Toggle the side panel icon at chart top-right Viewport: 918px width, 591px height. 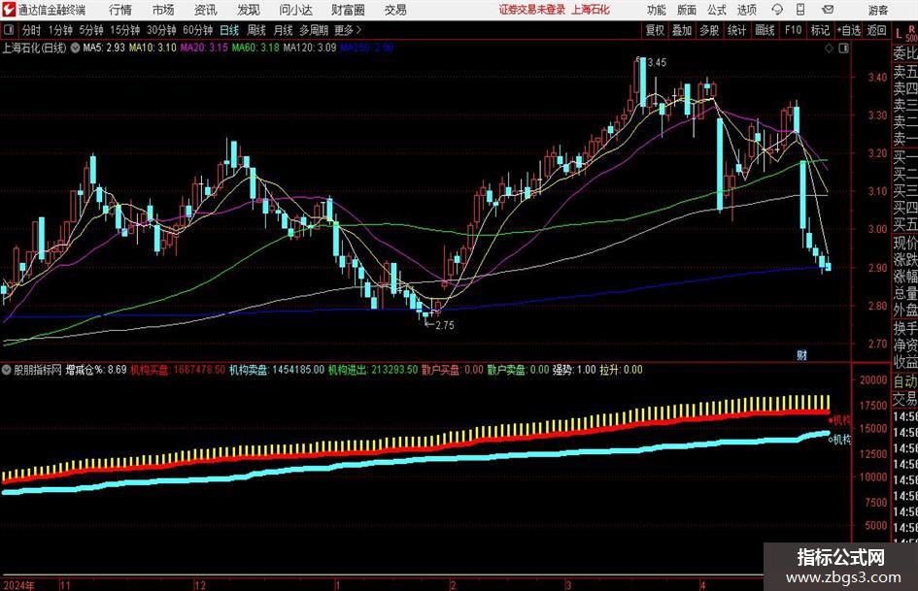843,48
